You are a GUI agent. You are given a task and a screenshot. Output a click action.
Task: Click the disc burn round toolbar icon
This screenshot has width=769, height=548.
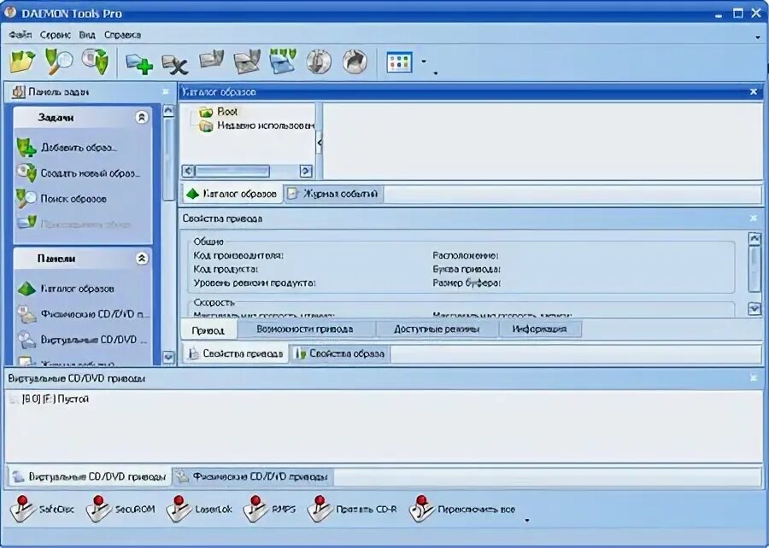tap(319, 62)
